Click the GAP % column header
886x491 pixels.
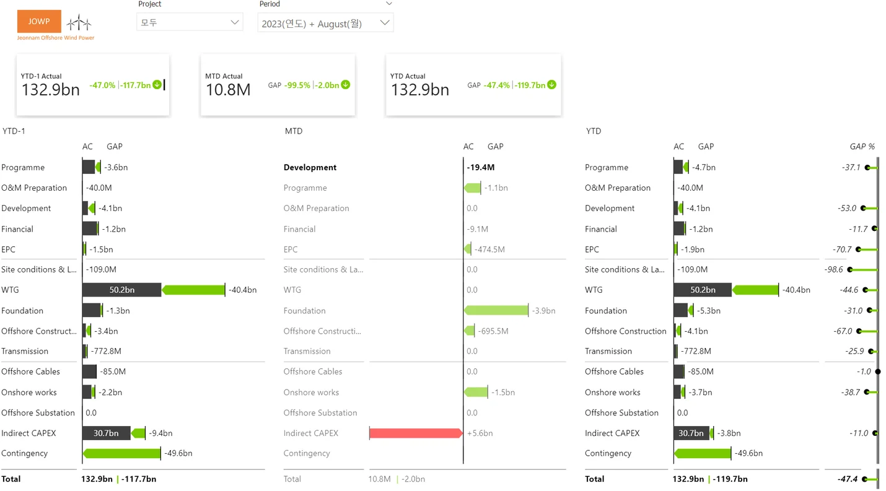[862, 147]
